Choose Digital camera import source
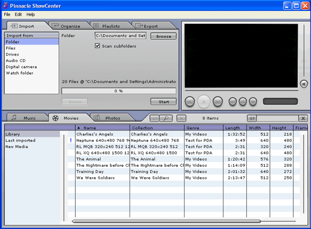 (32, 67)
